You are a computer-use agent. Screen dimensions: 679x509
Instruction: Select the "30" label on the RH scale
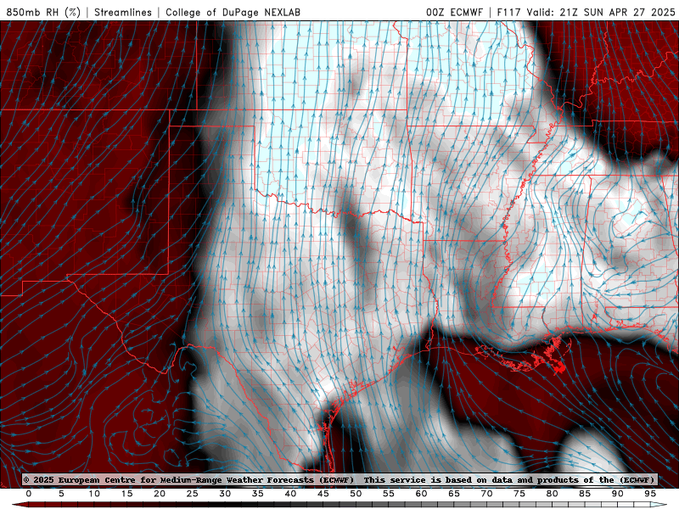click(225, 494)
